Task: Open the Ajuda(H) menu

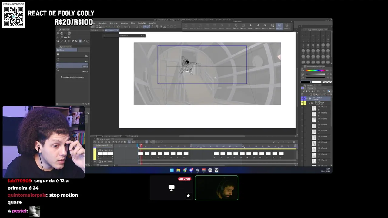Action: pos(152,23)
